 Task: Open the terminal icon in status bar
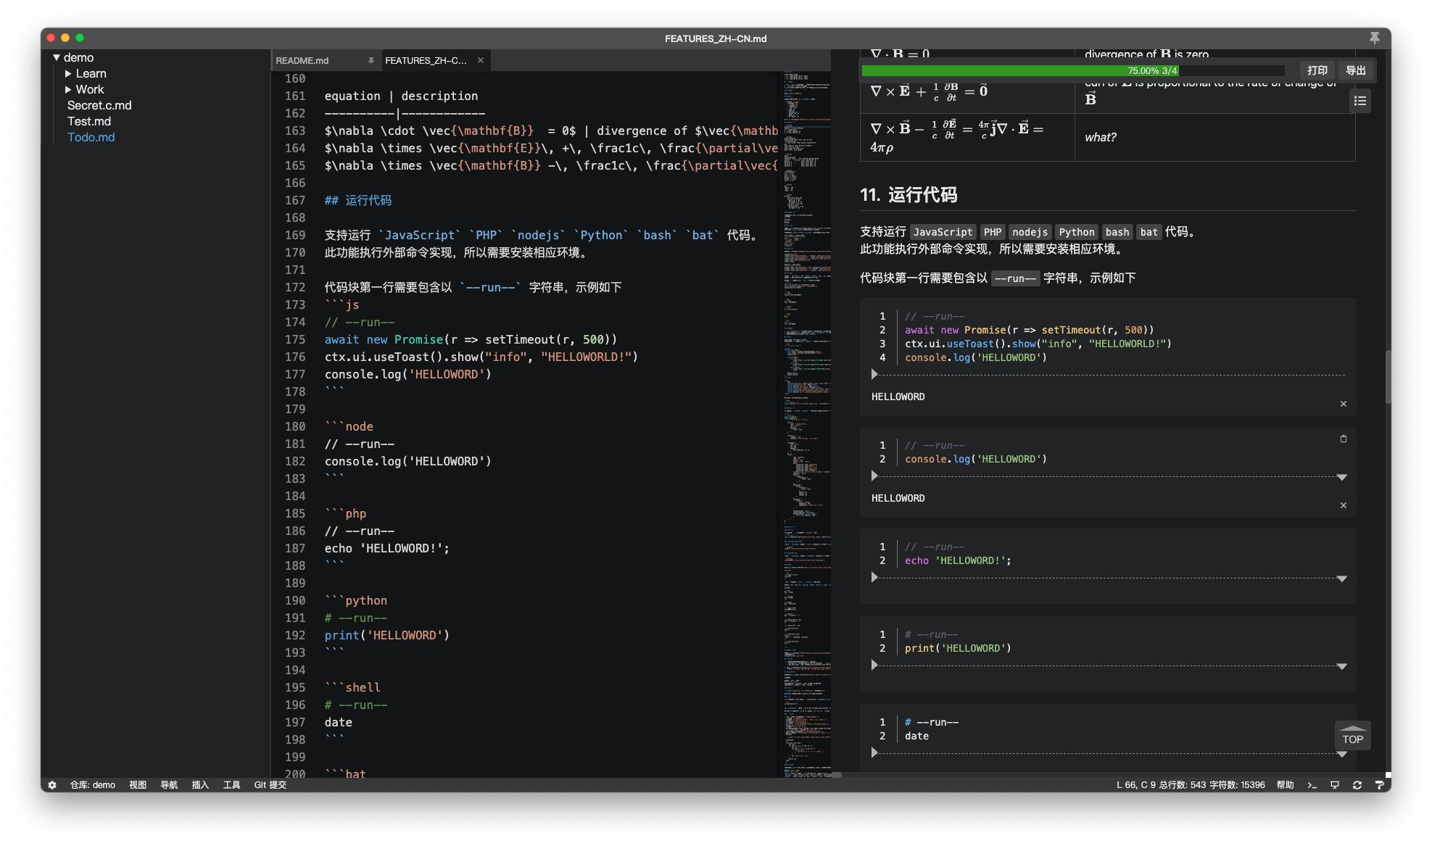[1312, 785]
